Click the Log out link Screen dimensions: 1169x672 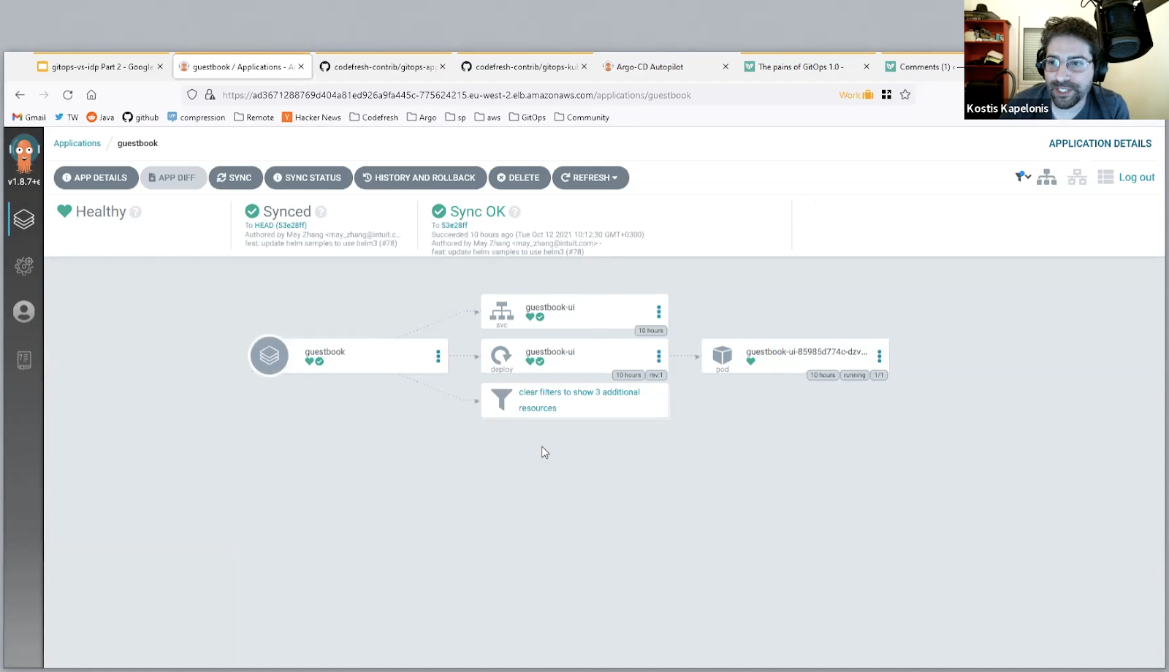(x=1136, y=177)
